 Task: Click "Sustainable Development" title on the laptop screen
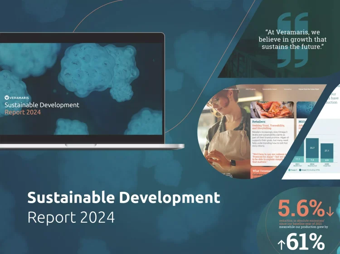(x=42, y=105)
